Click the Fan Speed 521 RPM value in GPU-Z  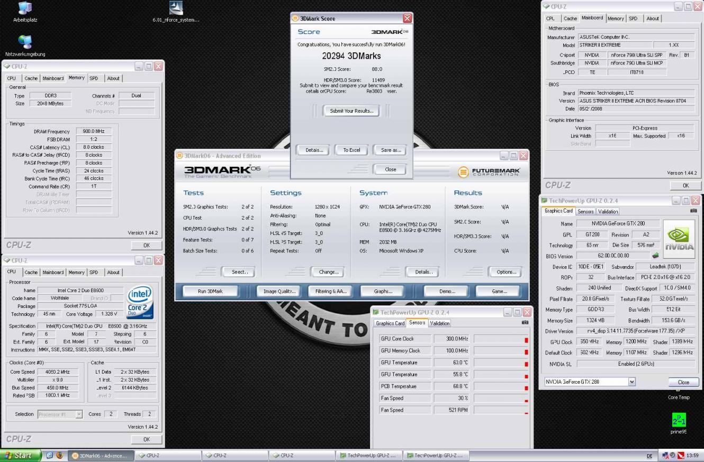[452, 410]
